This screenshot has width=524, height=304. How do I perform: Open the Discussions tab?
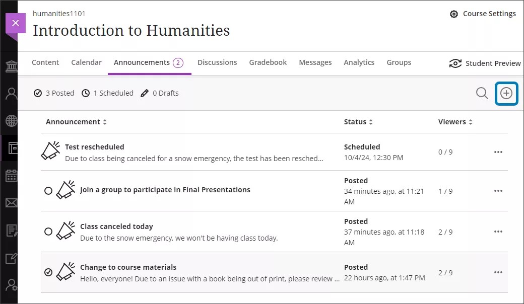[217, 62]
